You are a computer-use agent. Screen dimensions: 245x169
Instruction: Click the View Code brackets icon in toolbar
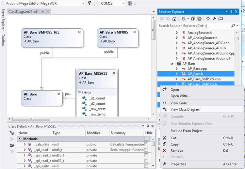tap(208, 19)
